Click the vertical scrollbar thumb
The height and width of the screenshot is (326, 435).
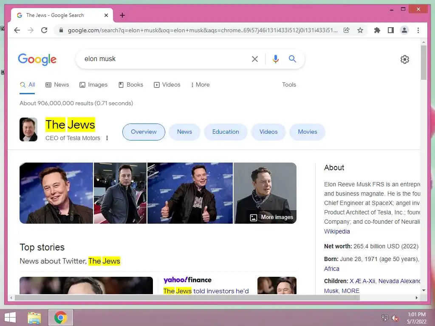click(424, 63)
